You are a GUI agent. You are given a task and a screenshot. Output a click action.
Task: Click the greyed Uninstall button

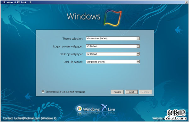click(x=146, y=92)
